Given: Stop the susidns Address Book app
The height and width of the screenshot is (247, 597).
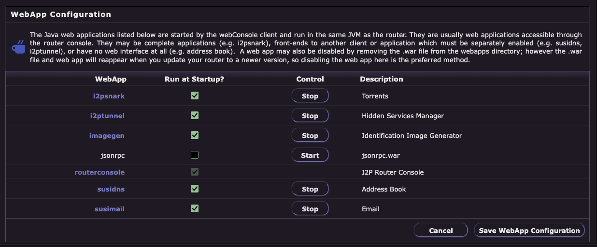Looking at the screenshot, I should pyautogui.click(x=310, y=189).
